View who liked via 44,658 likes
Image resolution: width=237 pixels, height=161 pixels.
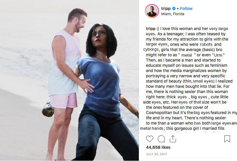158,147
